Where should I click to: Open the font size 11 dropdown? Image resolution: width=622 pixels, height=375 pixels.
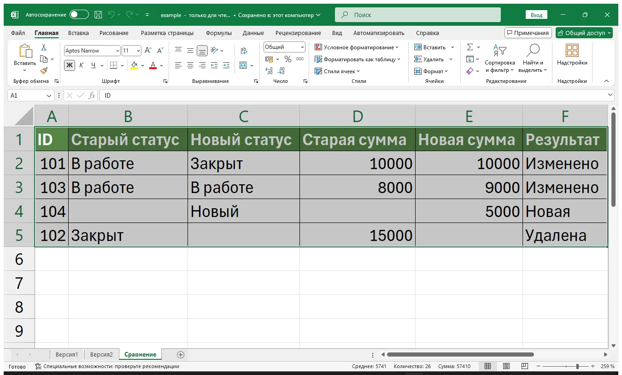point(138,51)
